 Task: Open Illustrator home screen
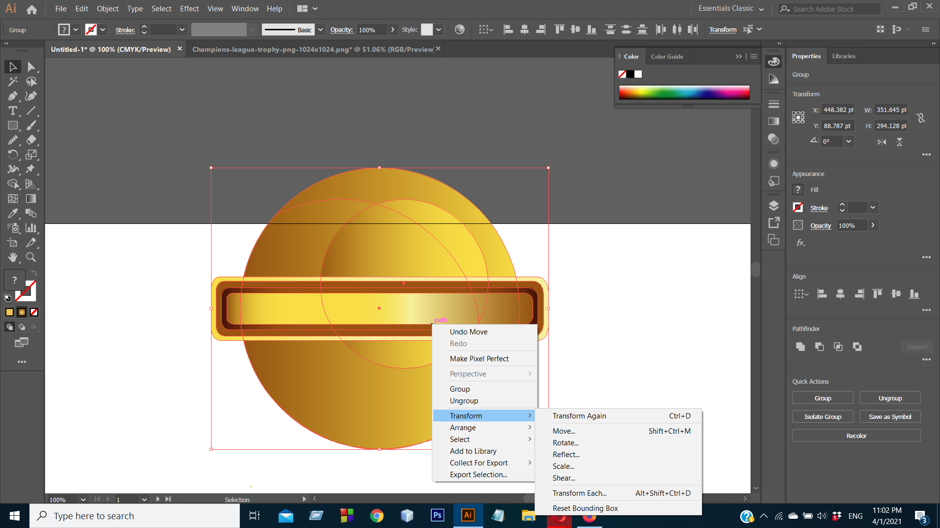(x=32, y=9)
